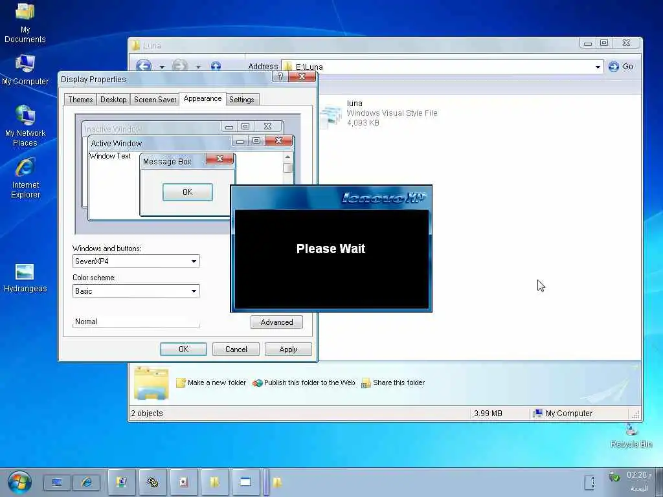
Task: Select My Network Places desktop icon
Action: (x=25, y=126)
